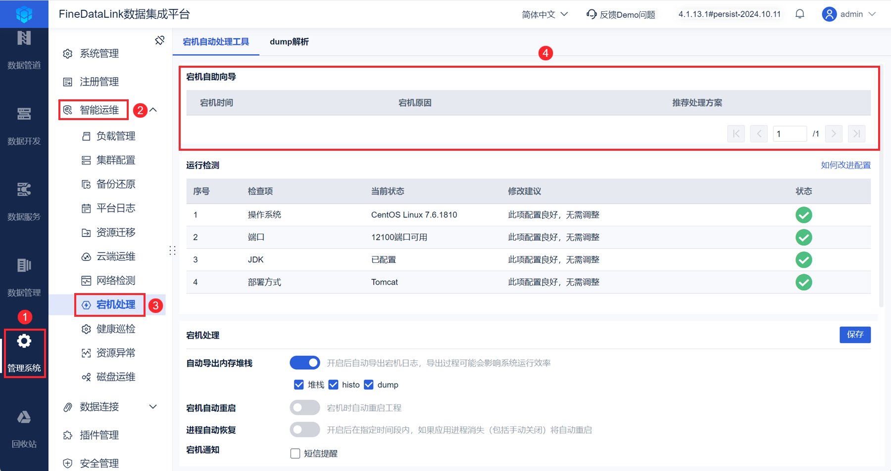
Task: Check the 短信提醒 checkbox
Action: coord(296,453)
